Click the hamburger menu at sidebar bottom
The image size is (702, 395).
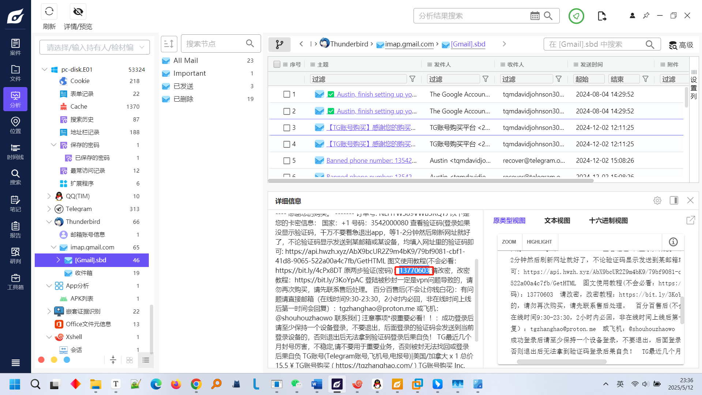point(15,363)
